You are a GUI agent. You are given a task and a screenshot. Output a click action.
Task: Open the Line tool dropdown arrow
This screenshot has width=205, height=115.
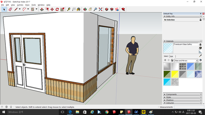point(20,9)
